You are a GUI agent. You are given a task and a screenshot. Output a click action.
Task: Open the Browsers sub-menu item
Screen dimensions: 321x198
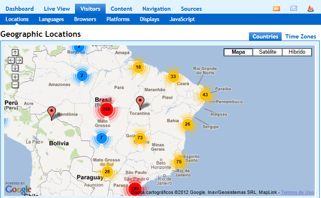85,19
